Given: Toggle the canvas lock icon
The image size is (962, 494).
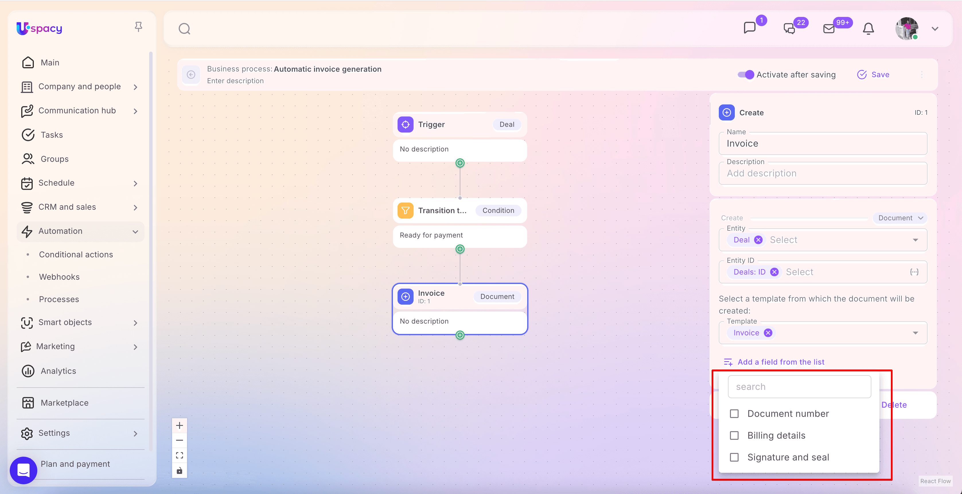Looking at the screenshot, I should 180,470.
